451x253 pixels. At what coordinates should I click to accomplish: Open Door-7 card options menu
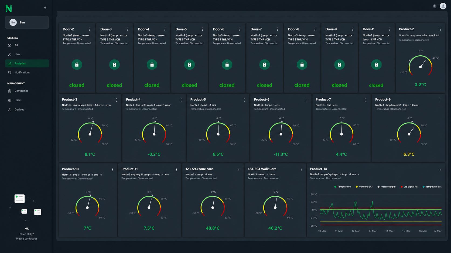point(277,29)
